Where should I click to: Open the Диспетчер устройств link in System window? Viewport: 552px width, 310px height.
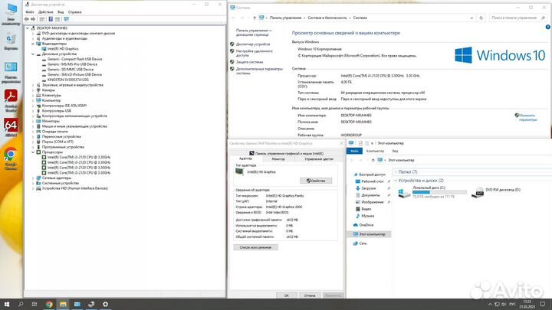click(x=253, y=44)
